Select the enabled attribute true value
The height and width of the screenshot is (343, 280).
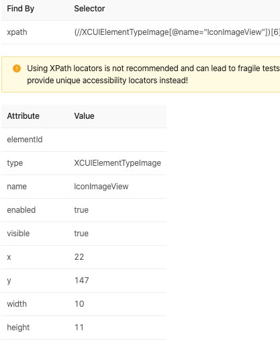81,210
